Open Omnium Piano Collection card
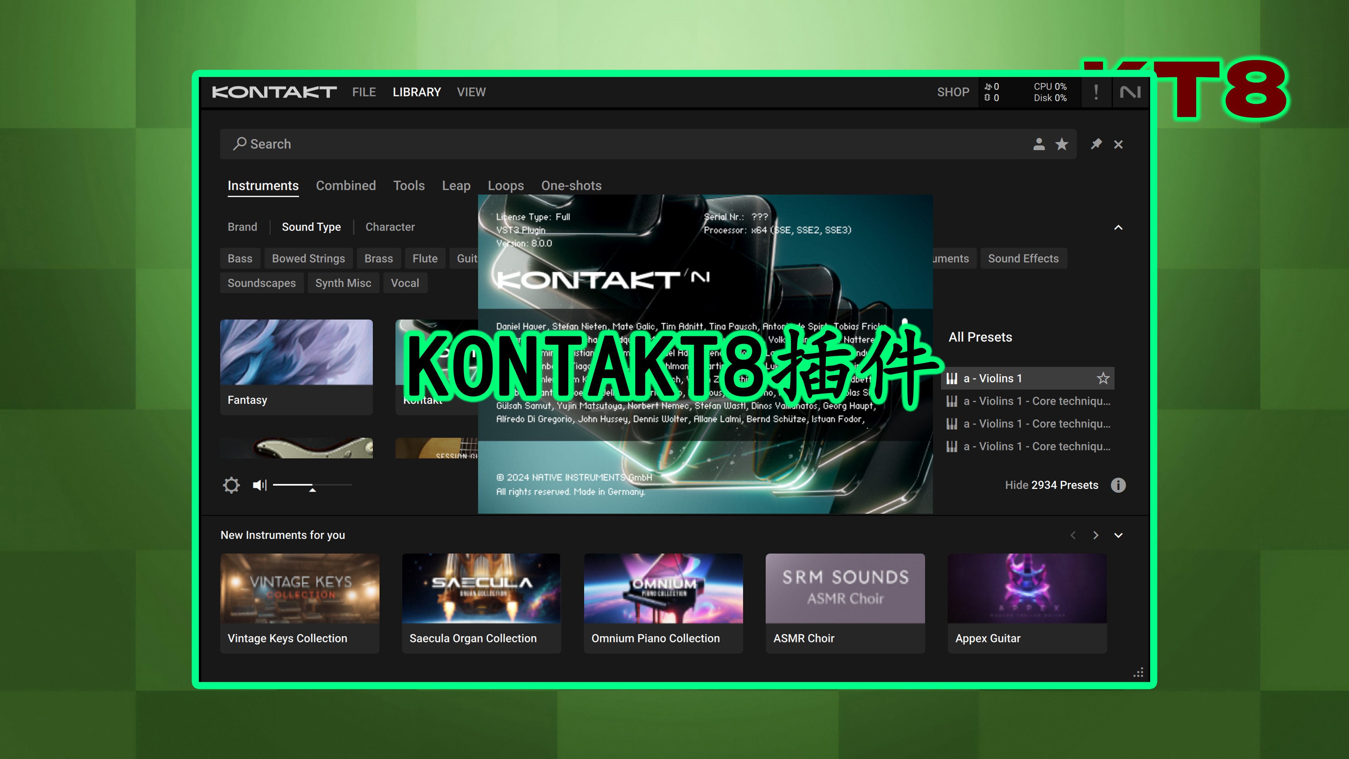1349x759 pixels. point(663,603)
